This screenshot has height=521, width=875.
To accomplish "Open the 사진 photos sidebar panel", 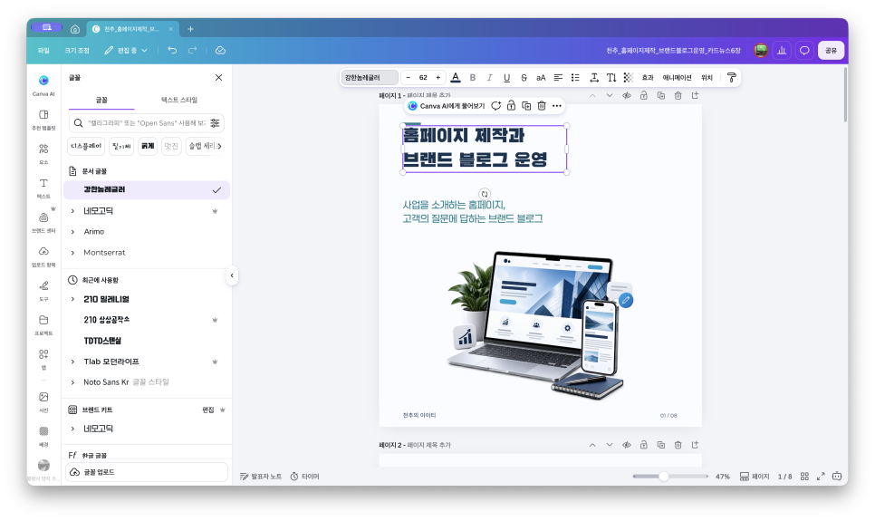I will (x=43, y=401).
